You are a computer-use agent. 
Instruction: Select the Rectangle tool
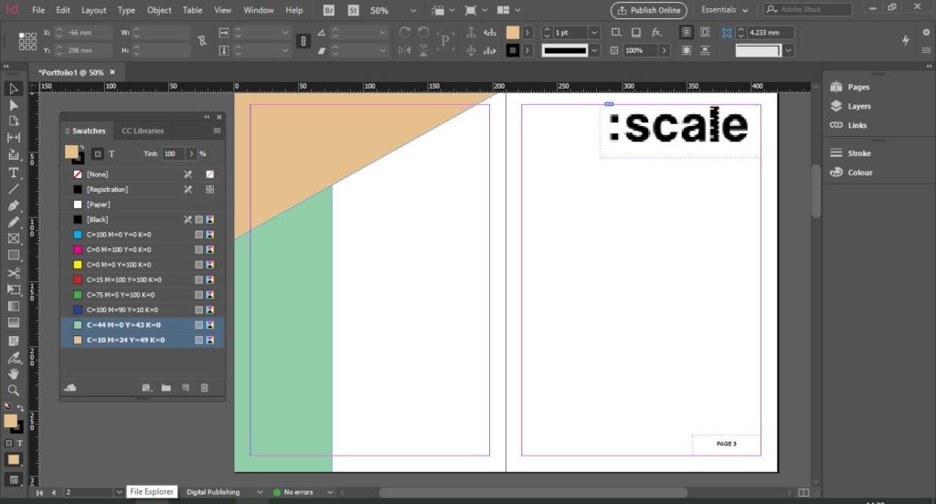[13, 256]
